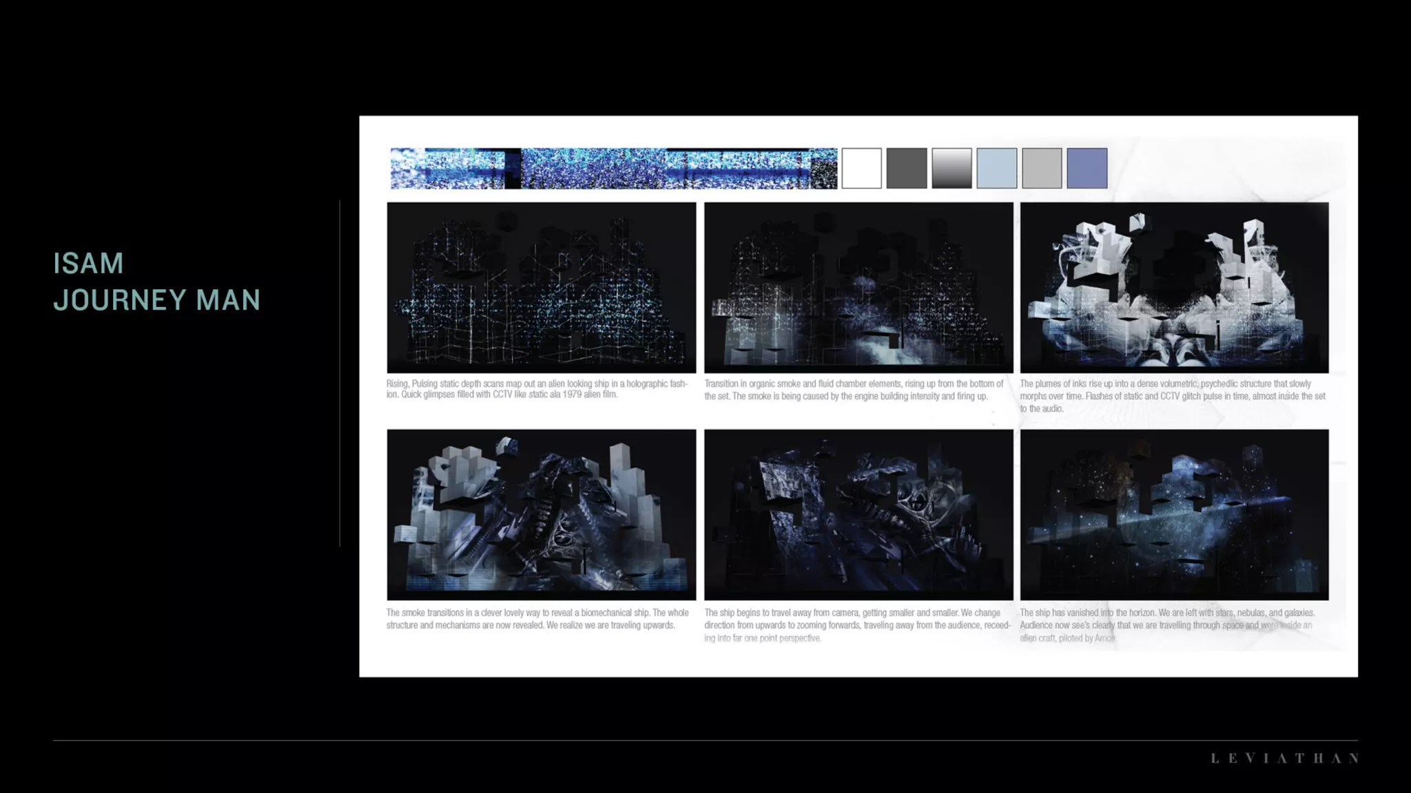
Task: Click the white ink plumes storyboard frame
Action: click(1174, 287)
